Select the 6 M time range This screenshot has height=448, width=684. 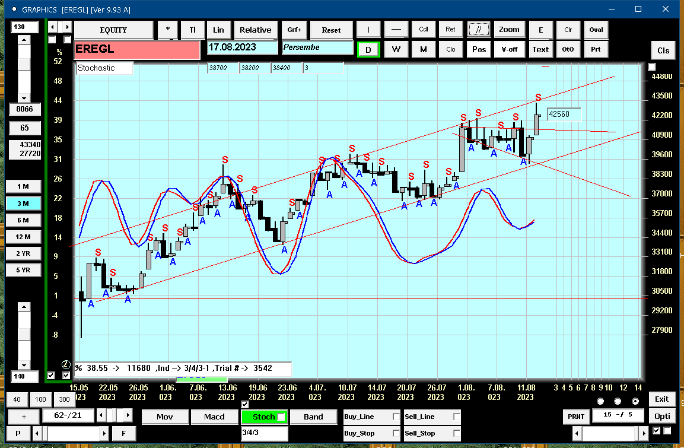click(23, 220)
